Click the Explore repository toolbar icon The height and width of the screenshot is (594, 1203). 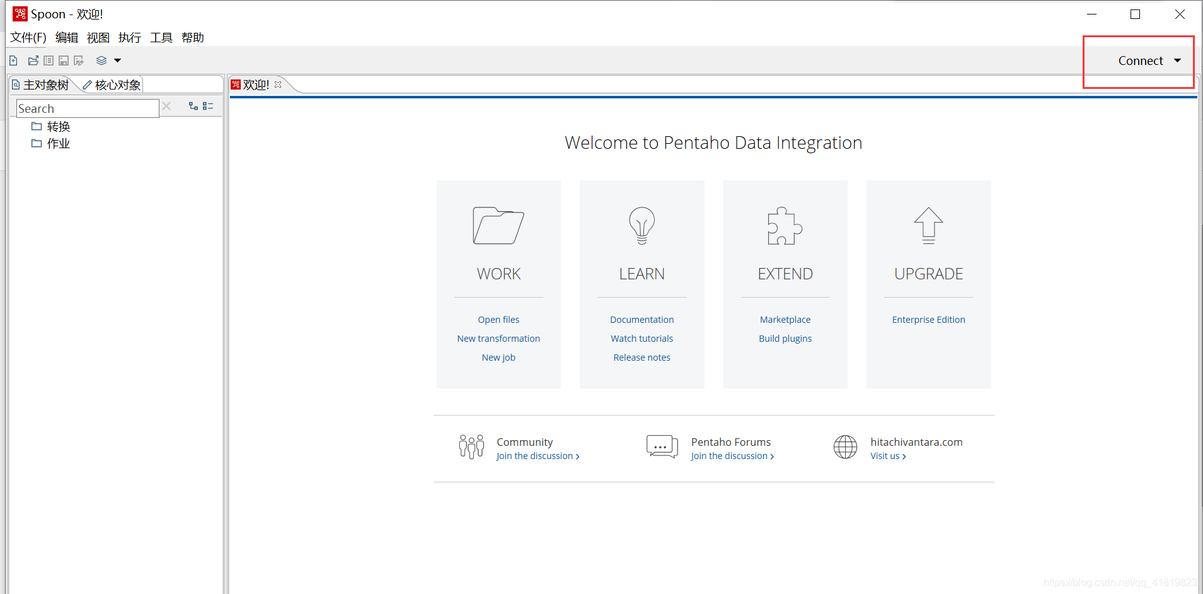click(x=49, y=61)
